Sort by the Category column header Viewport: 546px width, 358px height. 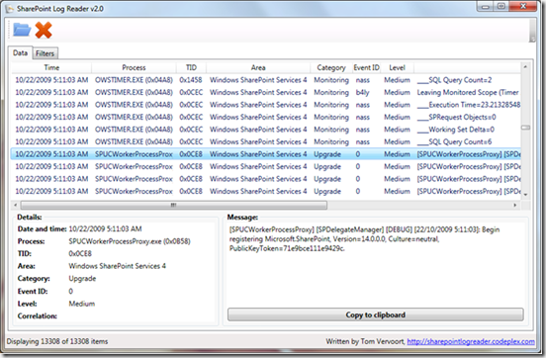[331, 67]
